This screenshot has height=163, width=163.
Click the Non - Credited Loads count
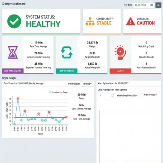pos(146,64)
